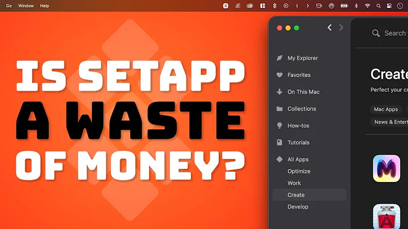Go forward with the right chevron
Screen dimensions: 408x229
click(341, 28)
